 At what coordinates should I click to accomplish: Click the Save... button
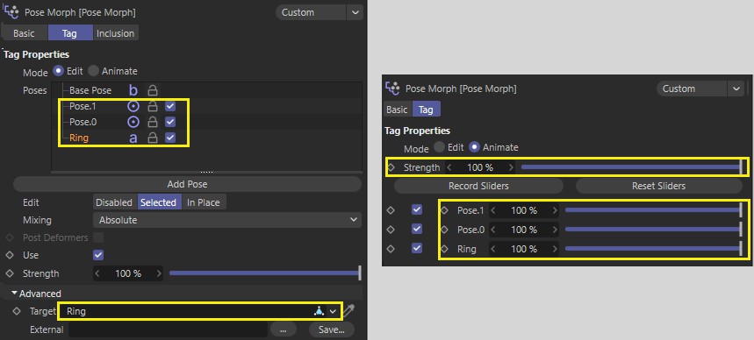tap(331, 329)
